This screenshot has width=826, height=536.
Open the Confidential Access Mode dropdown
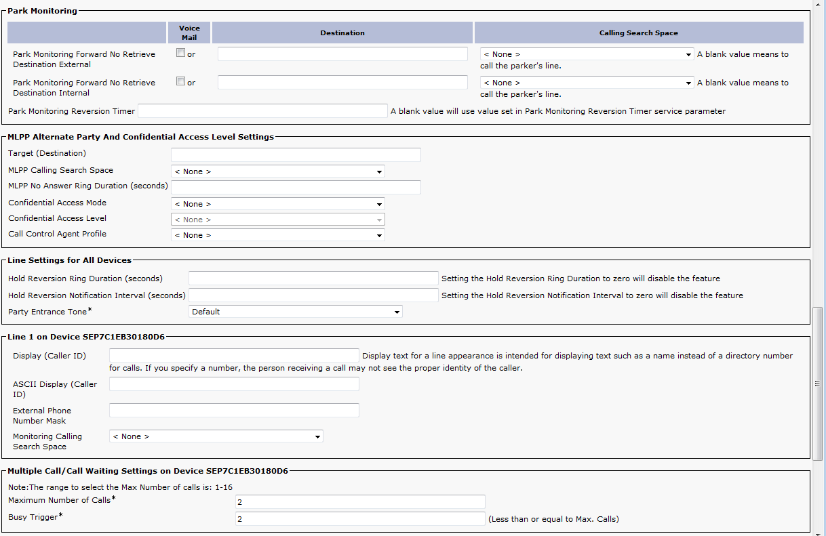277,204
